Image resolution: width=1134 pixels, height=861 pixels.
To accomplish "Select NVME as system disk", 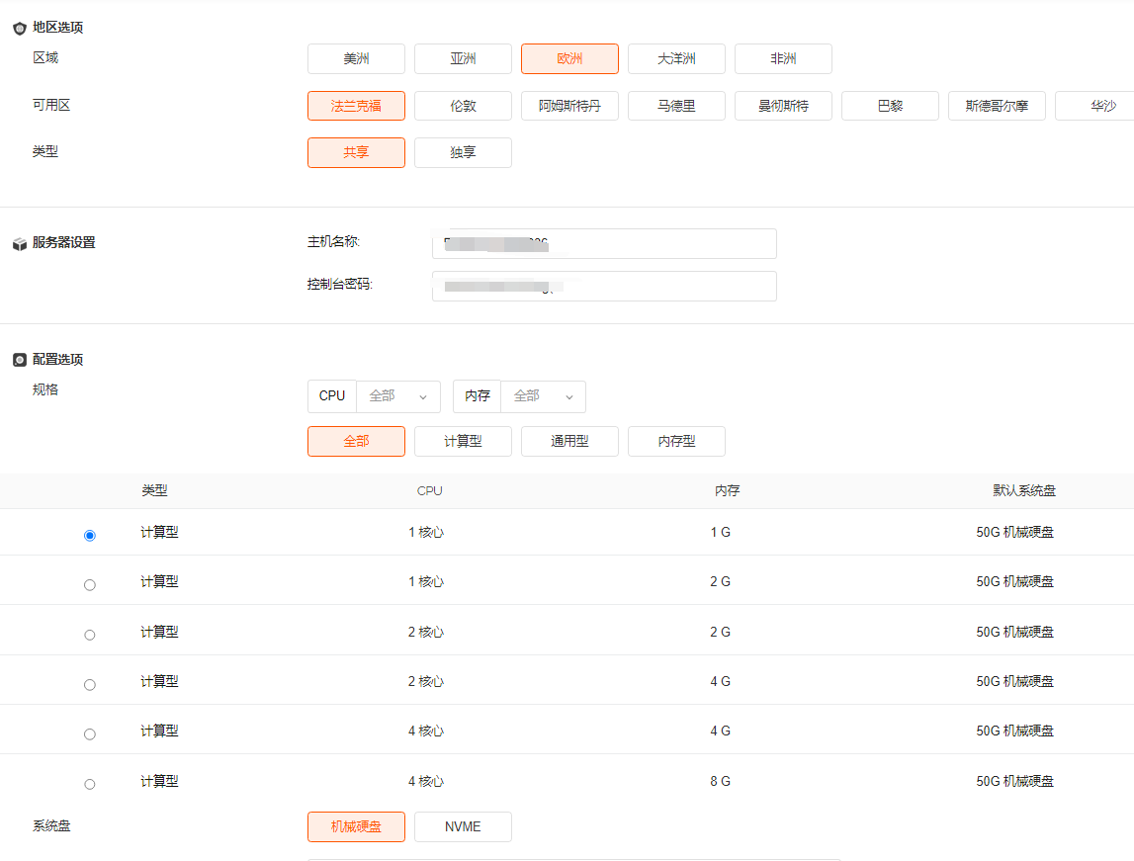I will pos(463,827).
